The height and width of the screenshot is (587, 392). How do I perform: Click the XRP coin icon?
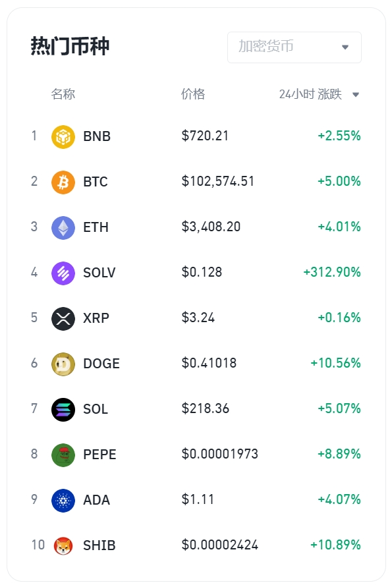63,319
